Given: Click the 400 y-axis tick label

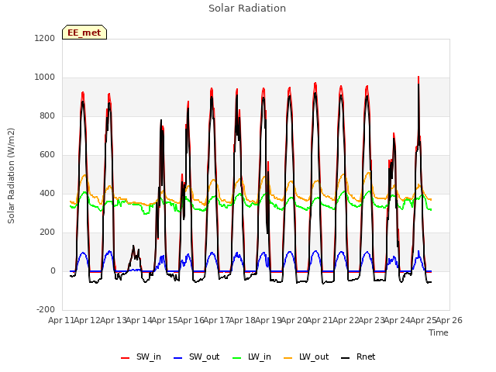Looking at the screenshot, I should 47,193.
